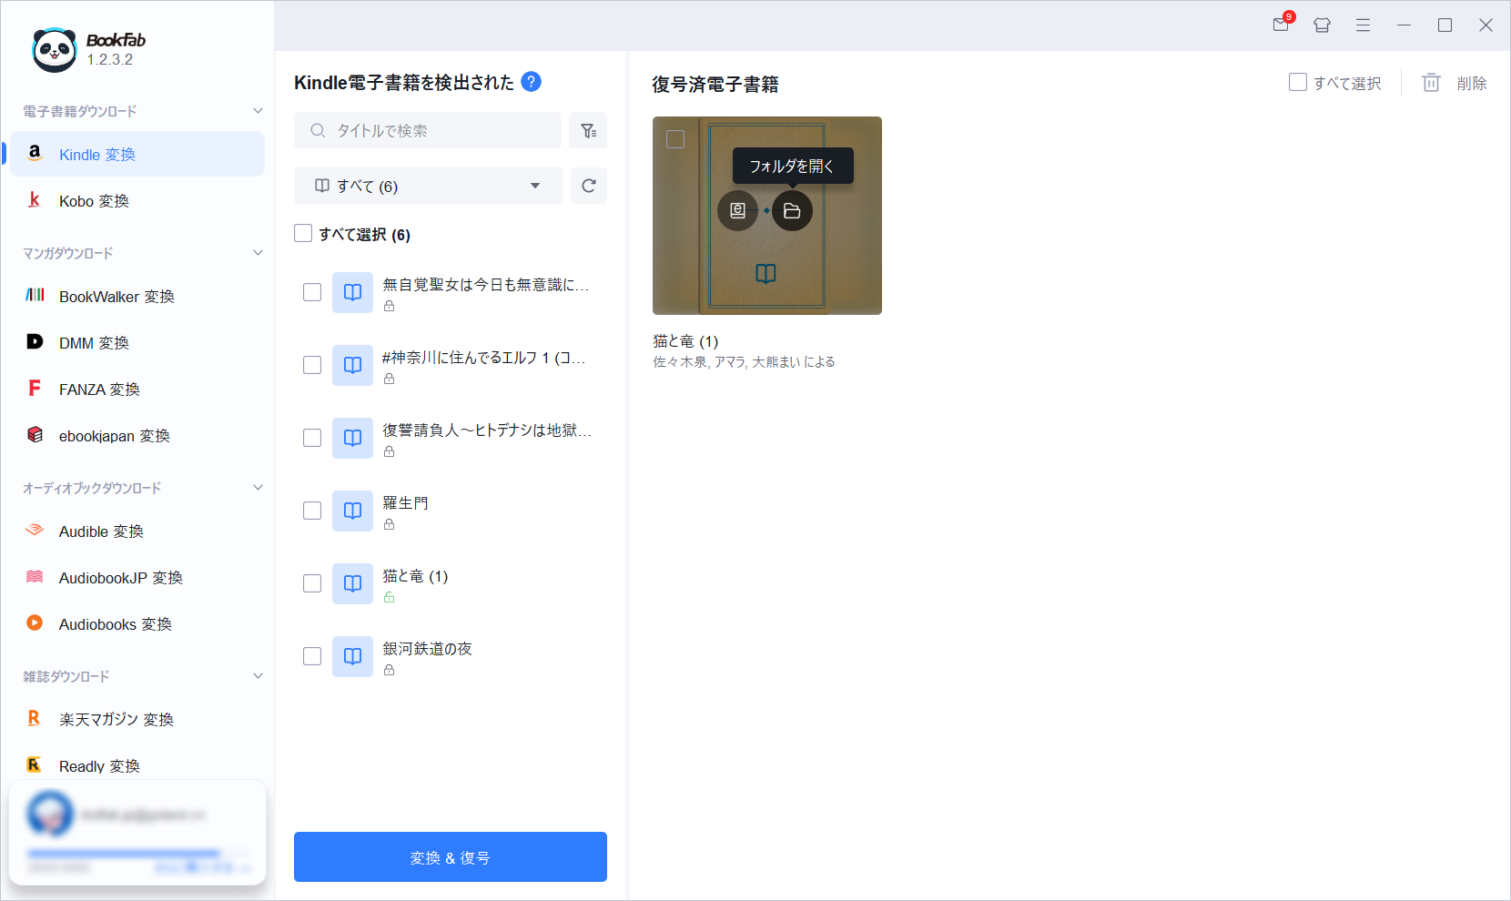Click the book info icon on cover
1511x901 pixels.
[x=737, y=210]
